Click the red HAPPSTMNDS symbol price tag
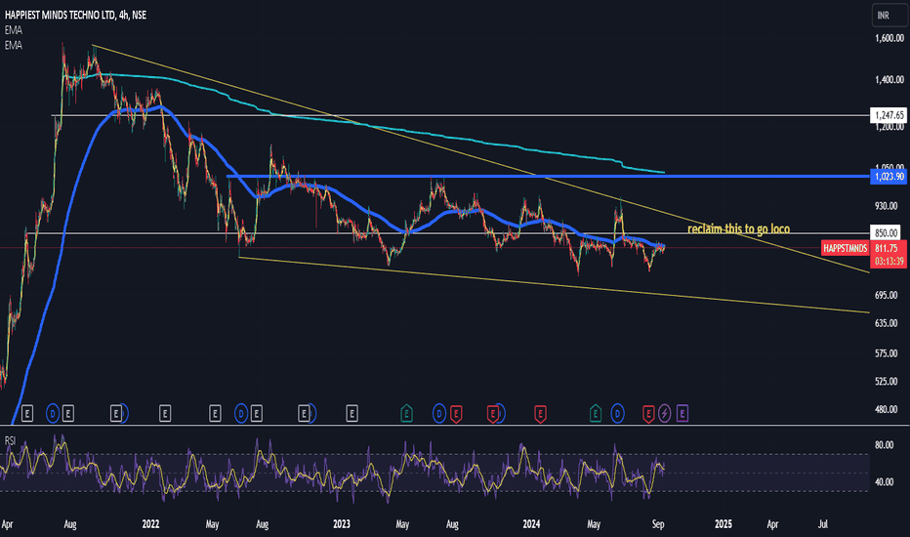This screenshot has height=537, width=910. coord(845,248)
